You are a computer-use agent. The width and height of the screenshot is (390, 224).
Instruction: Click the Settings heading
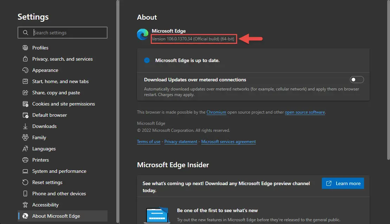click(x=33, y=17)
